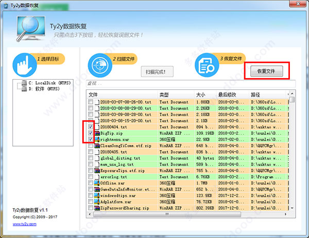Click the 20180405.txt document icon
This screenshot has width=309, height=238.
97,152
